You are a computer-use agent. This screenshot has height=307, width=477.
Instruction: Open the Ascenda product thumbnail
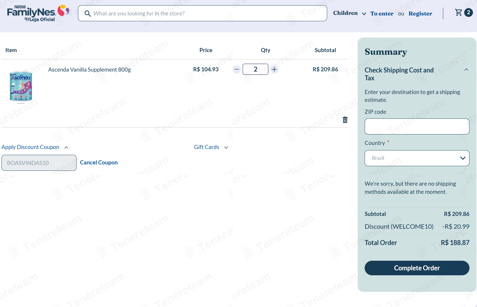(21, 87)
